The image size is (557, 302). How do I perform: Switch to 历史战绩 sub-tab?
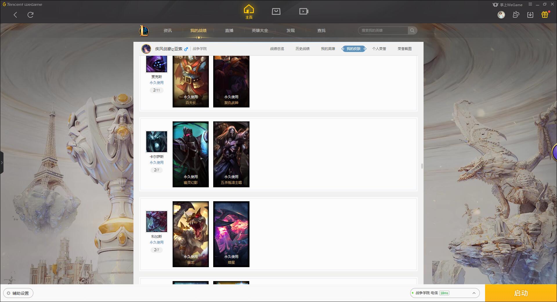pyautogui.click(x=303, y=49)
